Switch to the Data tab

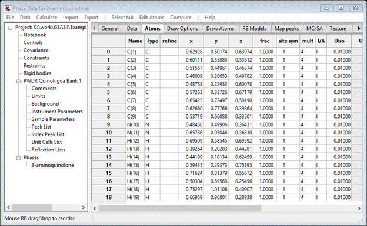click(132, 29)
